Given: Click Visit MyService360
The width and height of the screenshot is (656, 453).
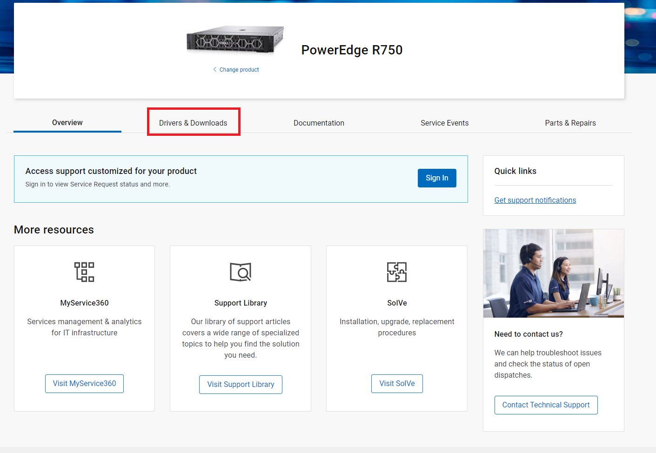Looking at the screenshot, I should pyautogui.click(x=84, y=383).
